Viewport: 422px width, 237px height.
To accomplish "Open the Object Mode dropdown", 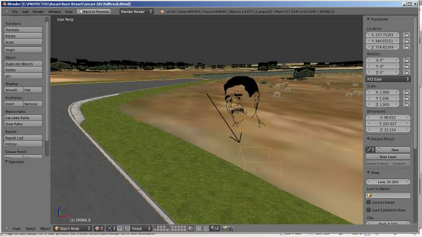I will [x=73, y=229].
